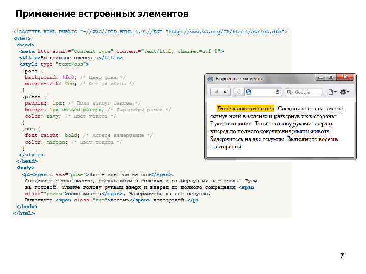Click the '<body>' opening tag line

[x=25, y=168]
